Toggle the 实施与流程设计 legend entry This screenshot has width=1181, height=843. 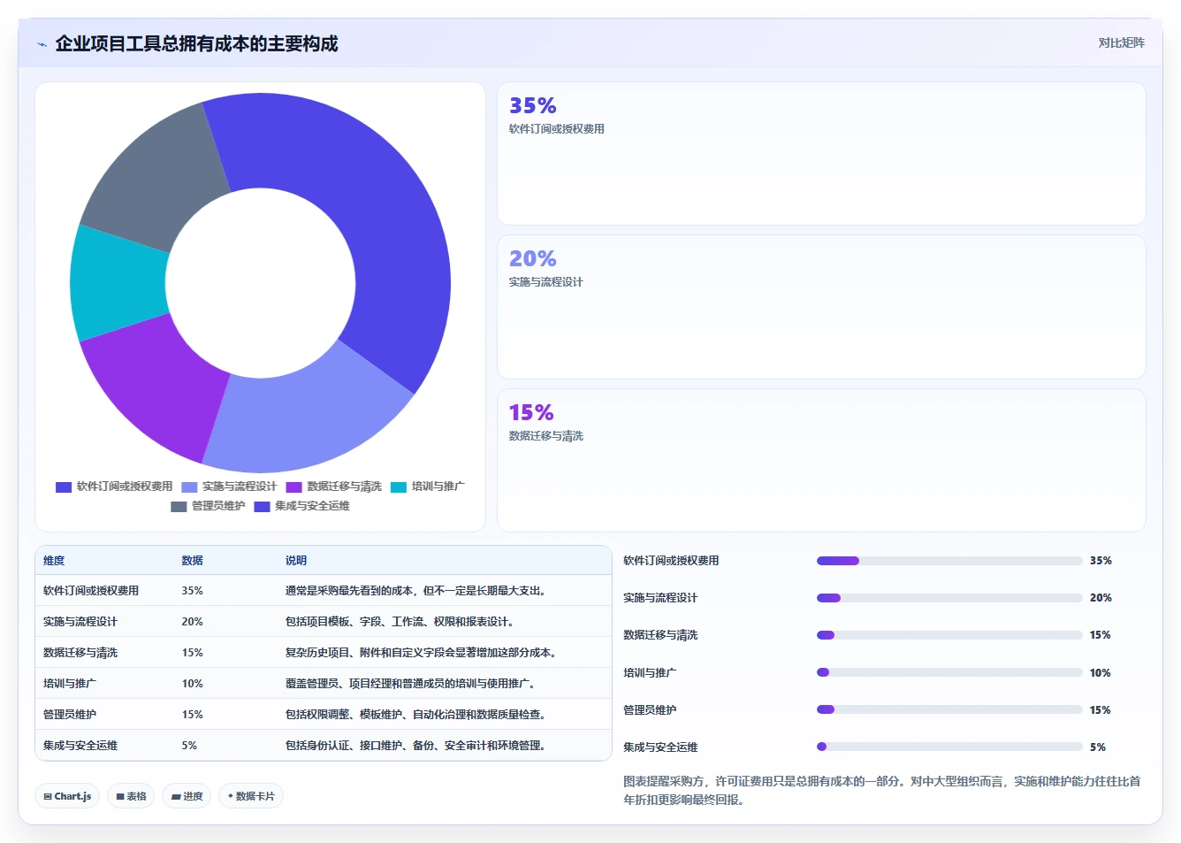point(229,487)
